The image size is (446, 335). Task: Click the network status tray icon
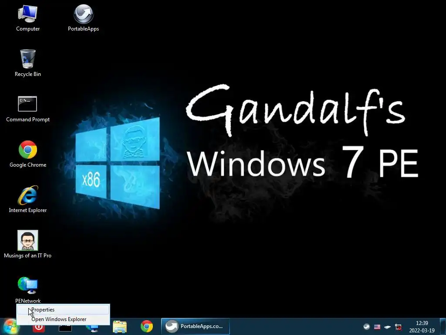coord(398,327)
